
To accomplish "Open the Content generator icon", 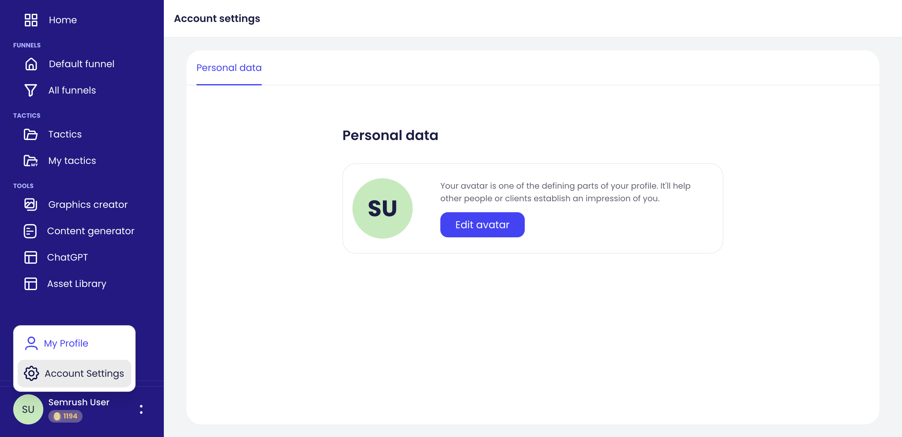I will (x=30, y=231).
